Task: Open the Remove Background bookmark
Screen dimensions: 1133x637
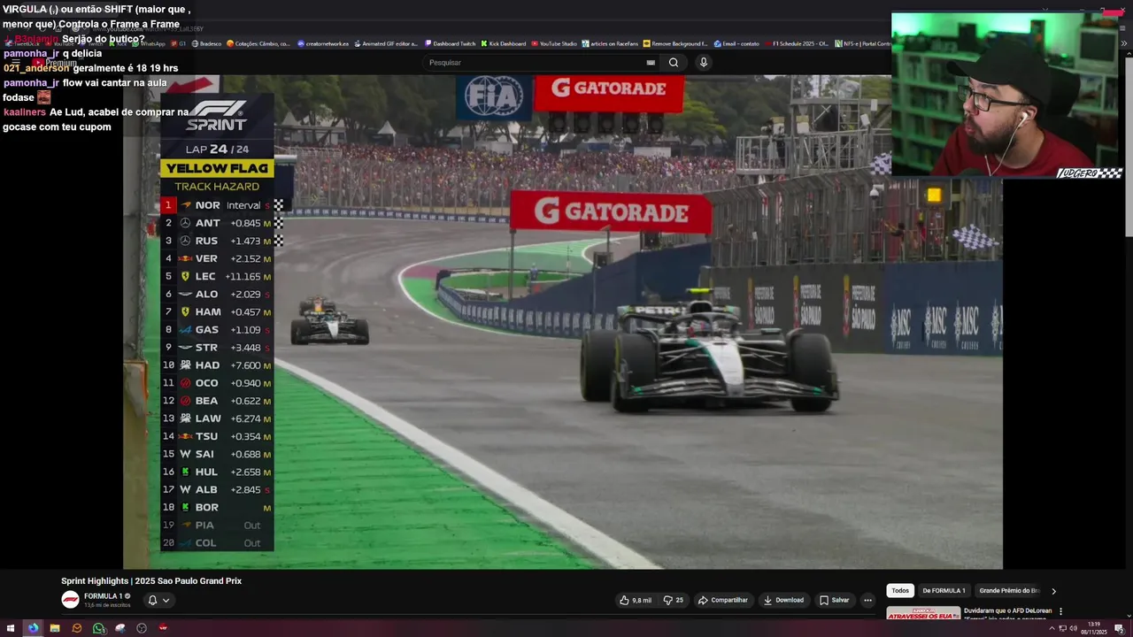Action: [675, 43]
